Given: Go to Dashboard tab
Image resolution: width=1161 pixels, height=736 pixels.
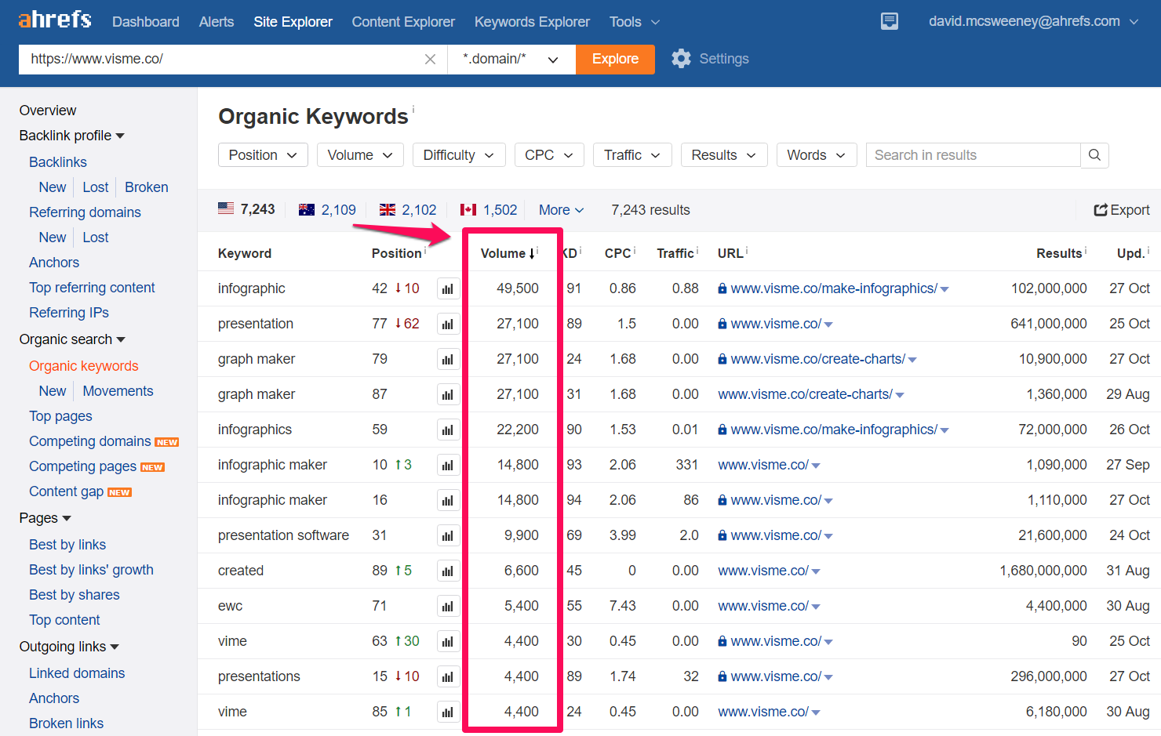Looking at the screenshot, I should (x=146, y=22).
